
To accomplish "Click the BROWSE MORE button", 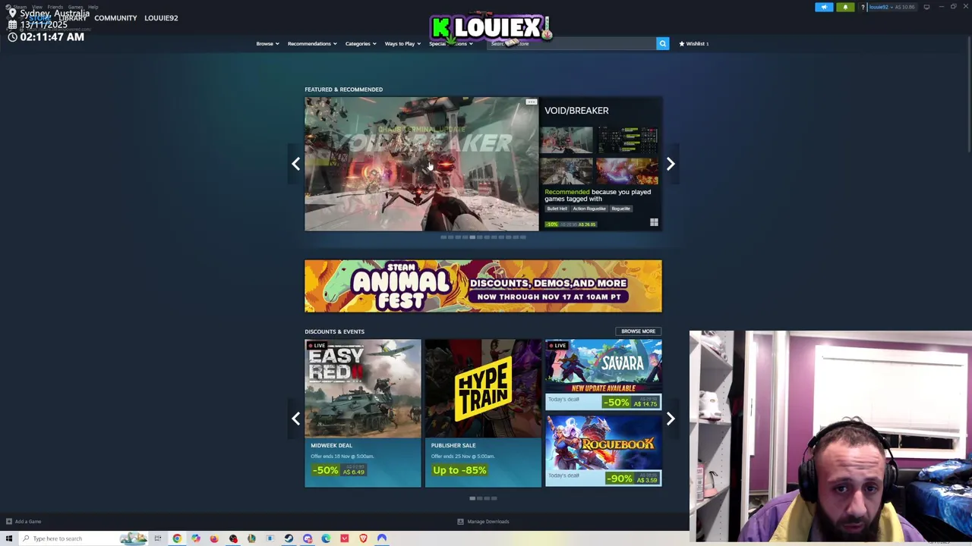I will click(x=638, y=331).
